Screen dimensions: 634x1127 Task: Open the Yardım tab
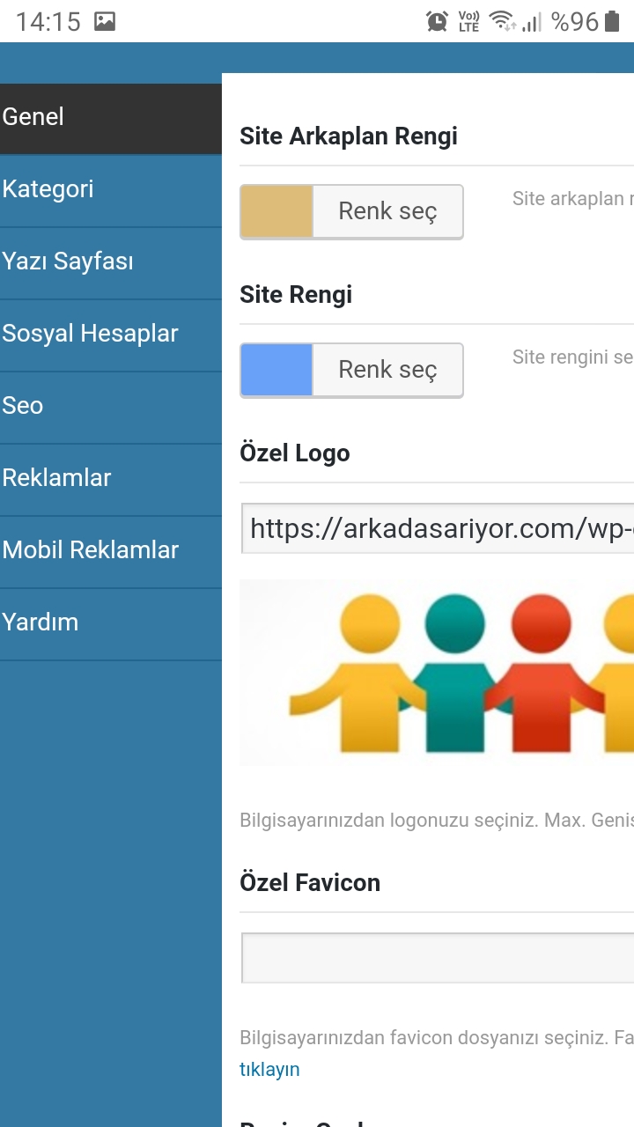pyautogui.click(x=111, y=624)
